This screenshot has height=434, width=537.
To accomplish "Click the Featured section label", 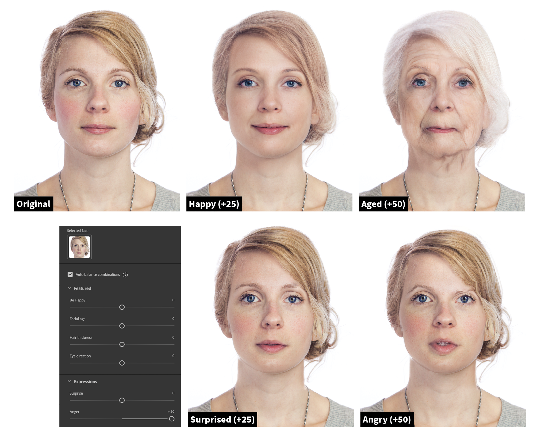I will click(x=82, y=288).
